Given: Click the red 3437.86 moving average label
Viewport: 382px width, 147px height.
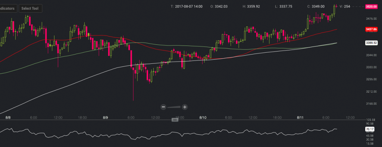Looking at the screenshot, I should [x=372, y=29].
